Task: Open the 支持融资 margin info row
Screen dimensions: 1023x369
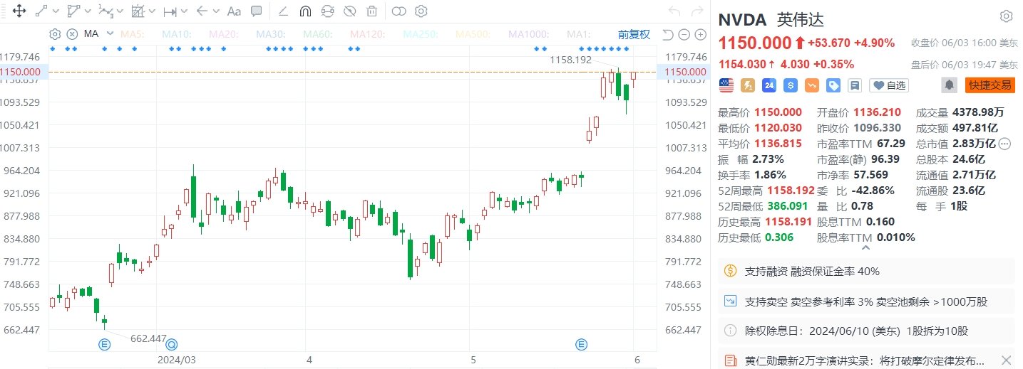Action: point(865,271)
